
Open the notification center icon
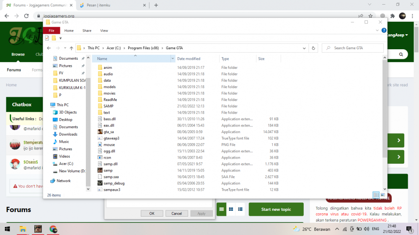409,229
